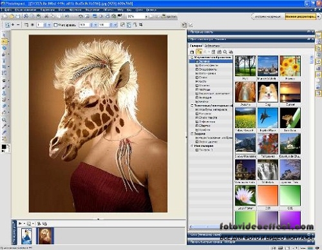This screenshot has width=322, height=250.
Task: Open the zoom percentage dropdown
Action: pos(146,16)
